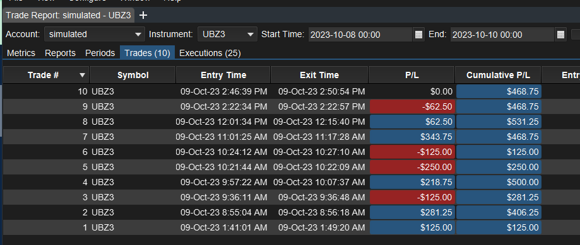Select P/L cell $62.50 of trade 8

click(412, 122)
